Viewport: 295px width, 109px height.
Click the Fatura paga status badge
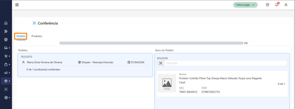point(245,5)
